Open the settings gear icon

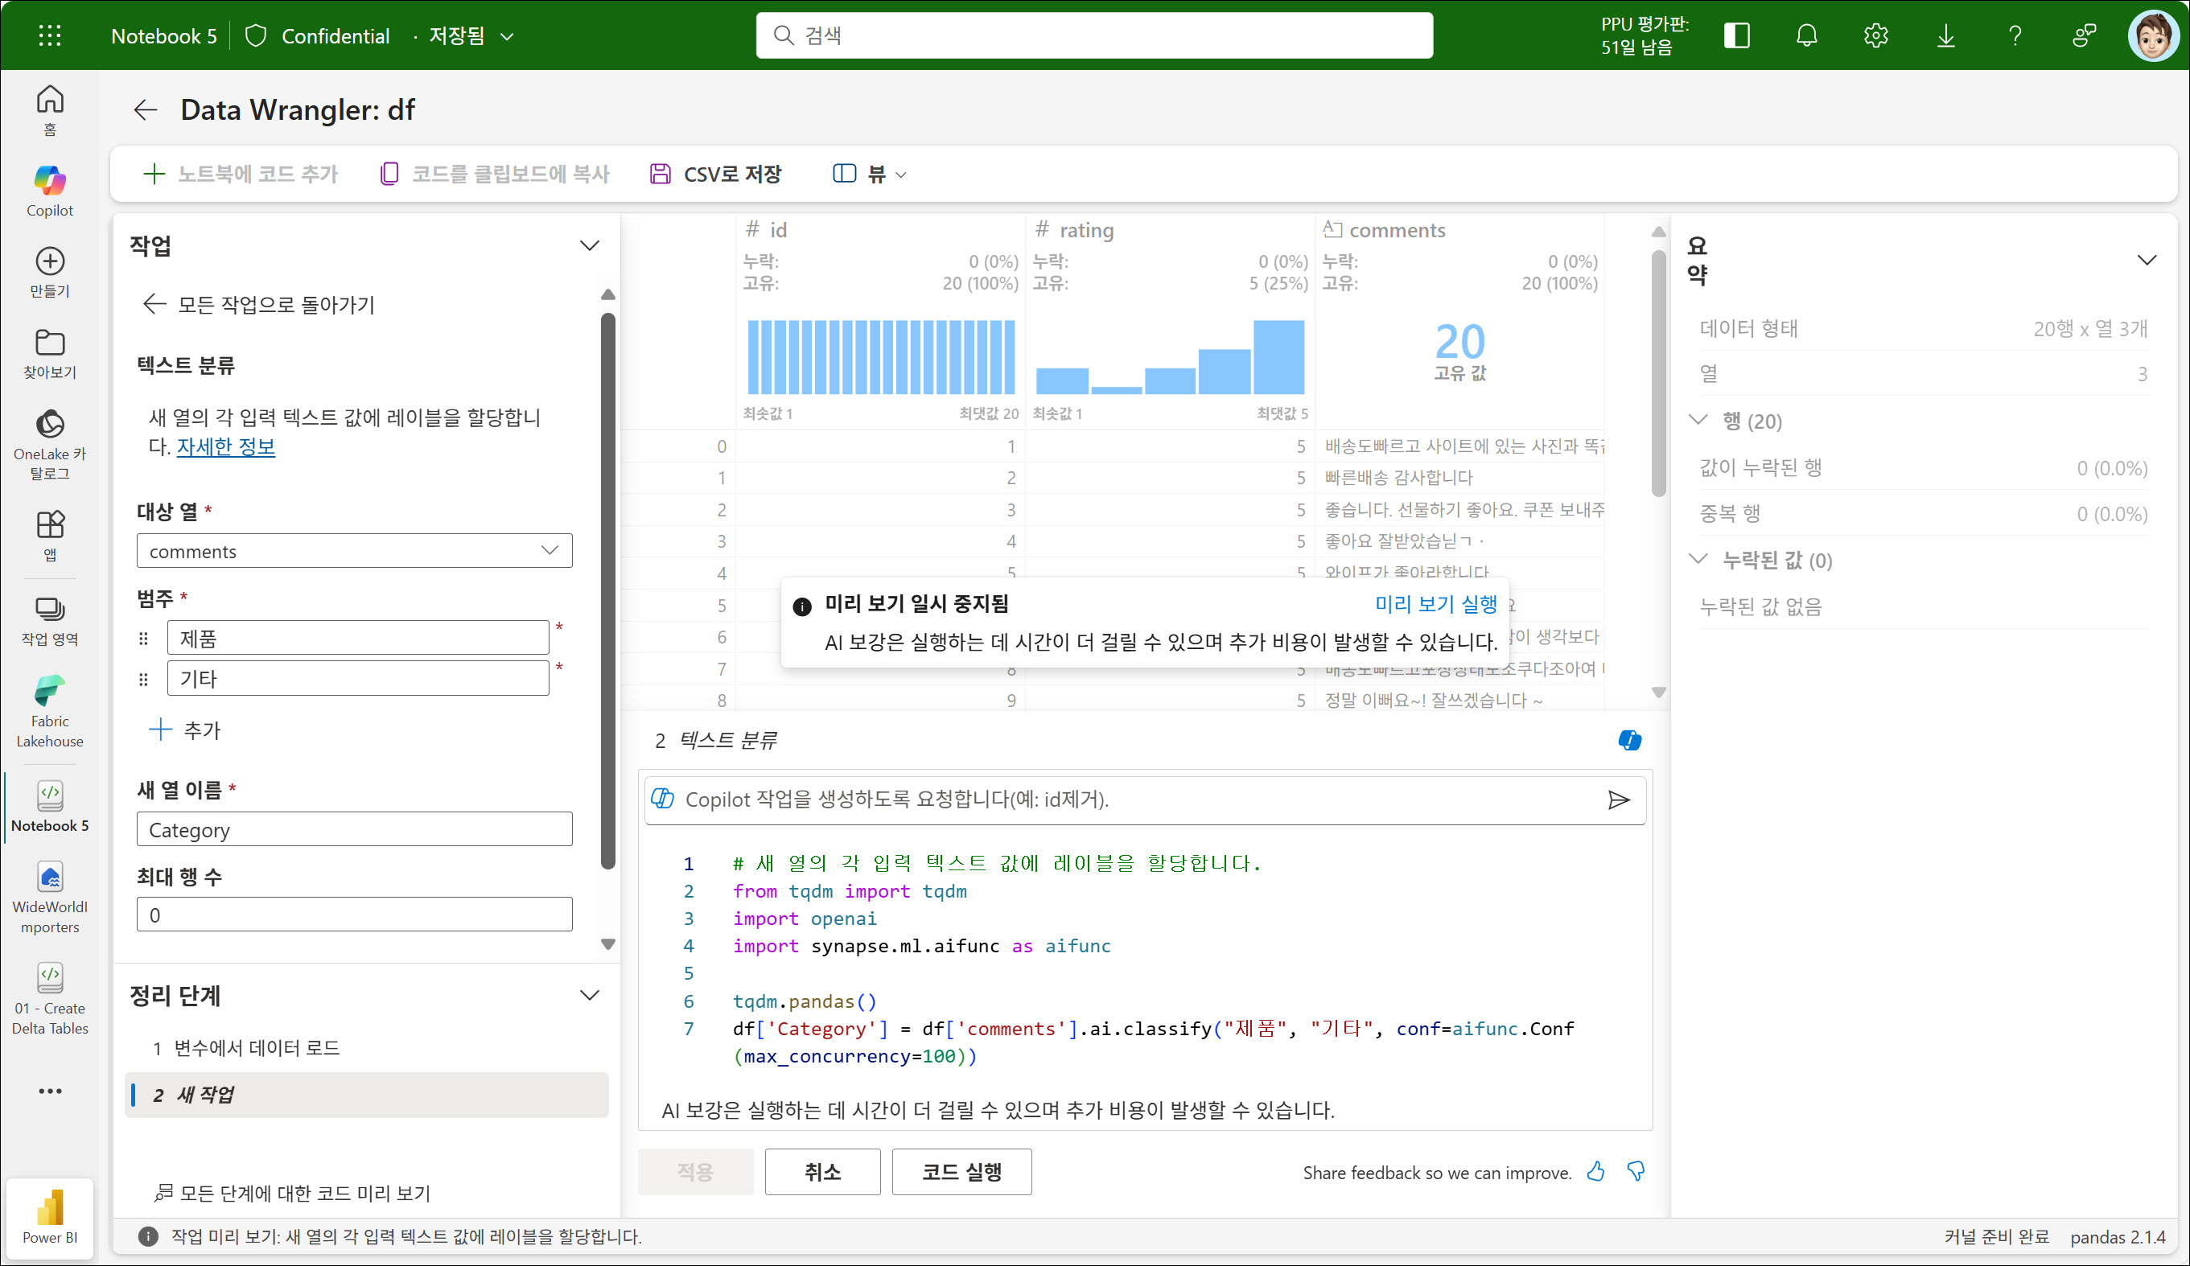coord(1875,35)
